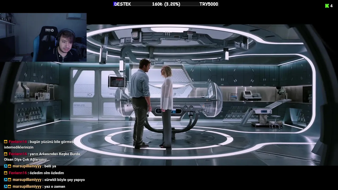338x190 pixels.
Task: Click the viewer count number 4
Action: pos(331,6)
